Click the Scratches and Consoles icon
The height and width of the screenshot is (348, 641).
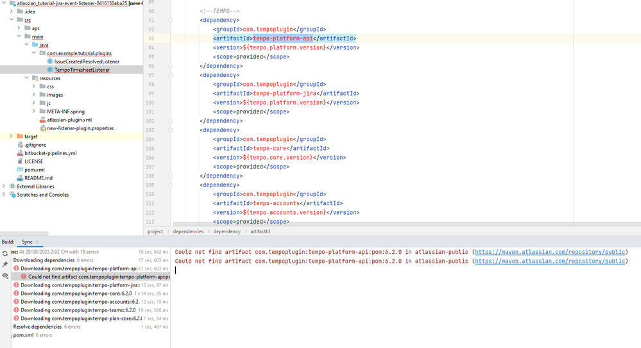point(12,195)
